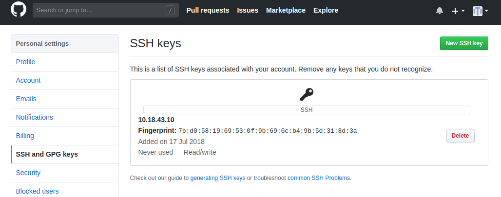Click the key icon in SSH entry
501x197 pixels.
[x=307, y=94]
